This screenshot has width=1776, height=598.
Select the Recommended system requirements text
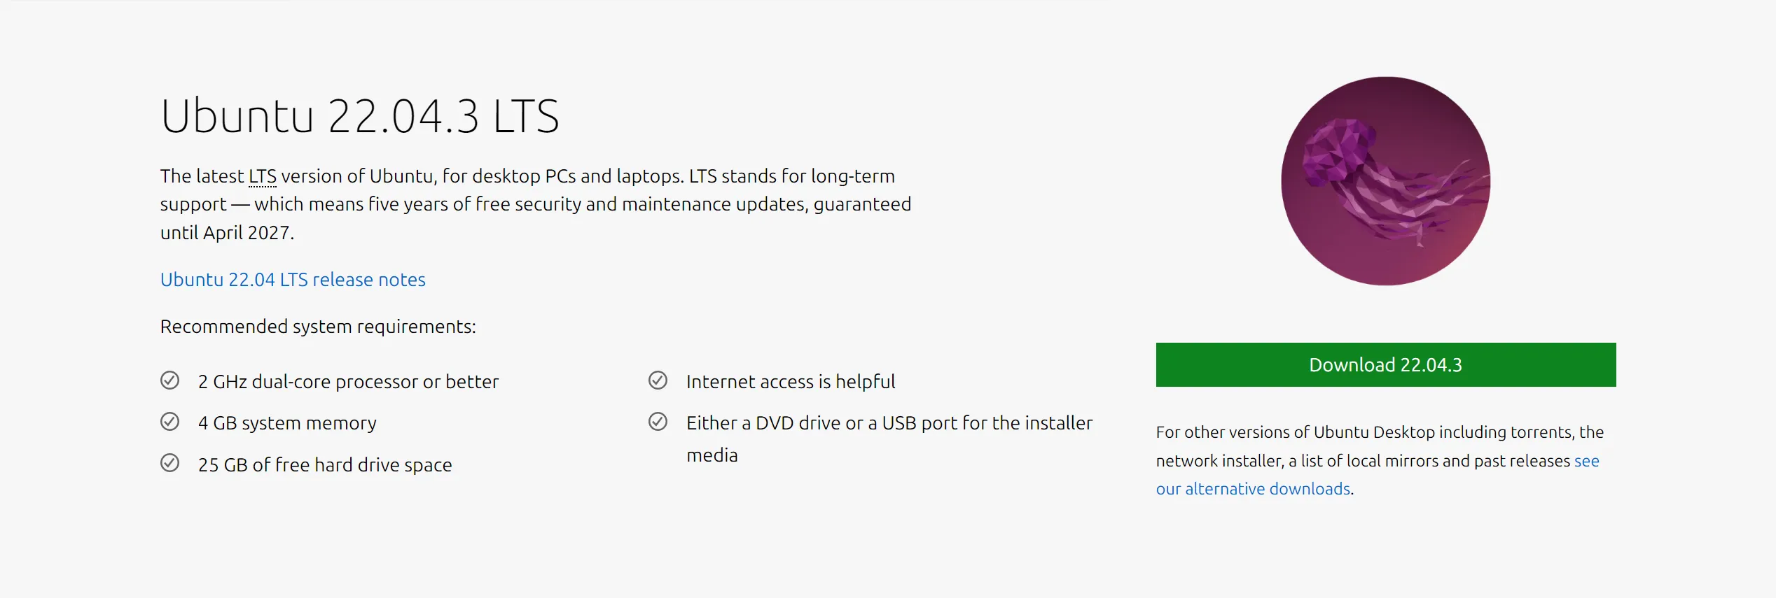[x=317, y=326]
